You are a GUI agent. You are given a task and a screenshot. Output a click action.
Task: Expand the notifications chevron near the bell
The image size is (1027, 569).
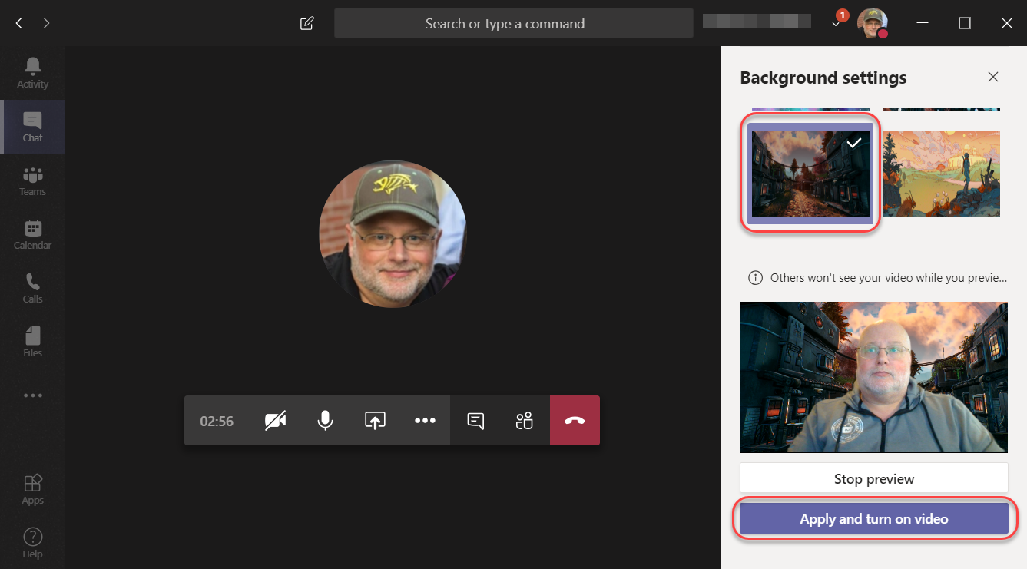pos(835,25)
